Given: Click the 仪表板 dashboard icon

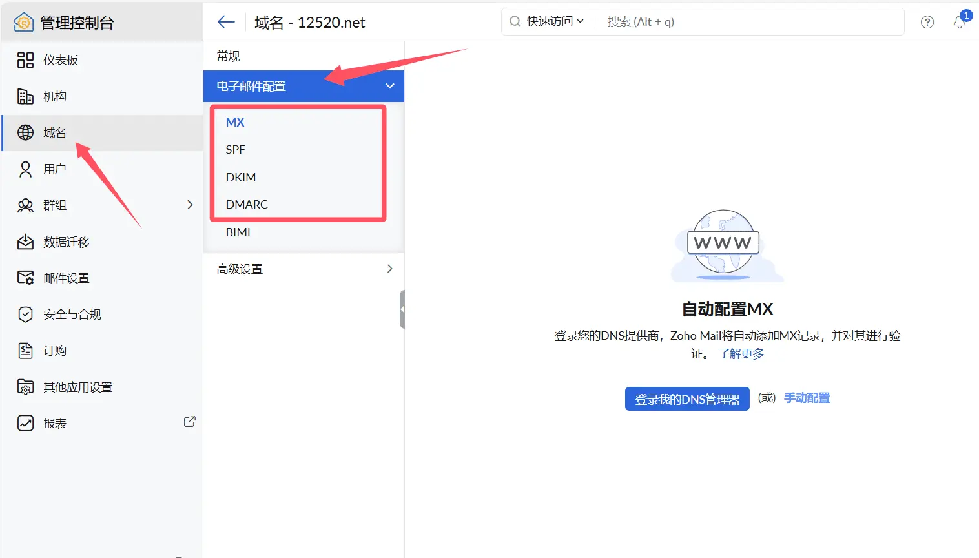Looking at the screenshot, I should [25, 60].
